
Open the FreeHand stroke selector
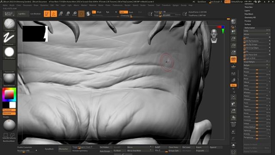[x=9, y=39]
